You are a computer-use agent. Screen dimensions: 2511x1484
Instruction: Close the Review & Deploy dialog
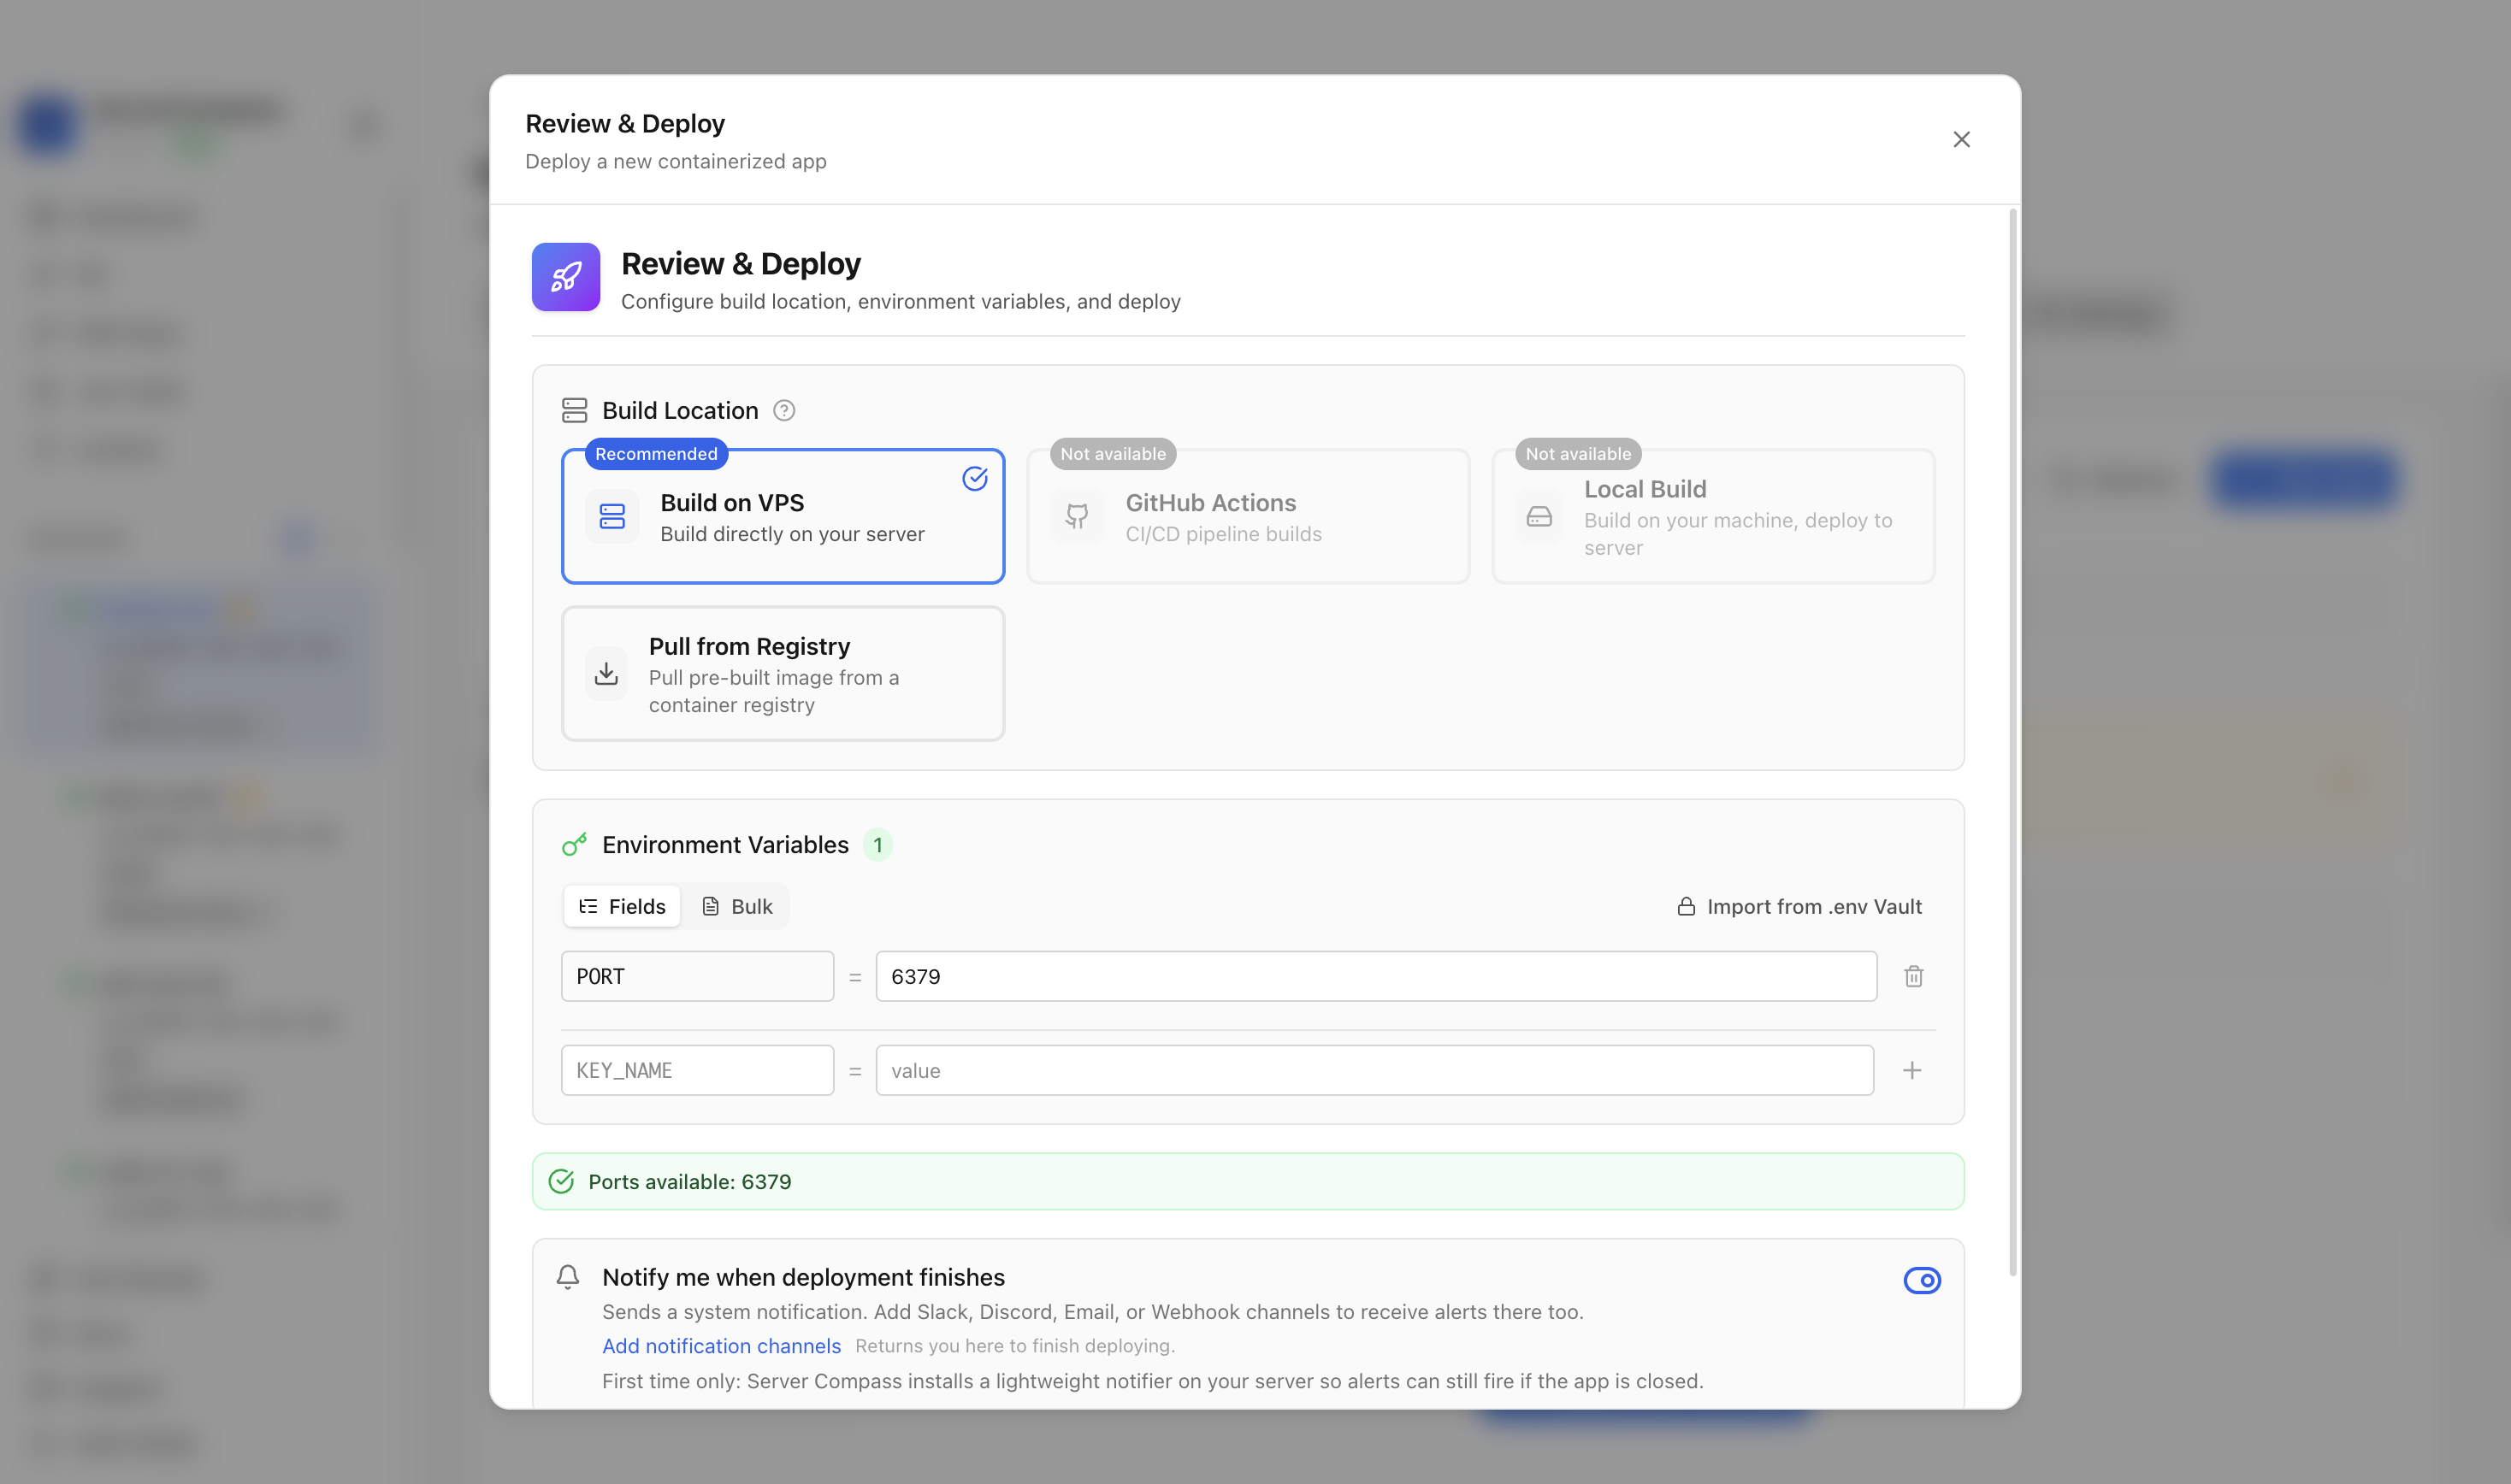coord(1961,139)
